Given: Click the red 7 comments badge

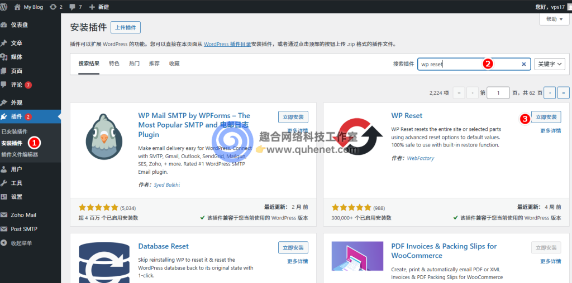Looking at the screenshot, I should [28, 85].
